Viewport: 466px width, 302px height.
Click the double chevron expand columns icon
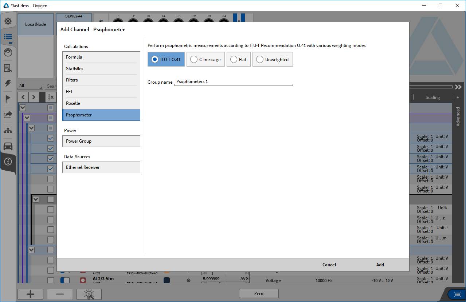click(x=458, y=87)
